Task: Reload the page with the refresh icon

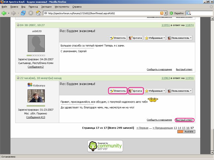Action: click(23, 13)
